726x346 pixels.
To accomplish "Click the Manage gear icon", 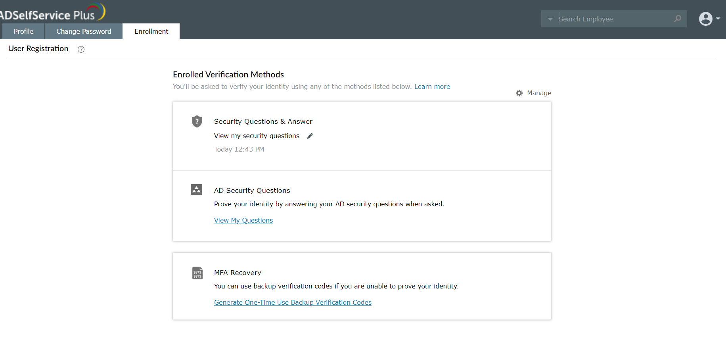I will click(x=519, y=93).
